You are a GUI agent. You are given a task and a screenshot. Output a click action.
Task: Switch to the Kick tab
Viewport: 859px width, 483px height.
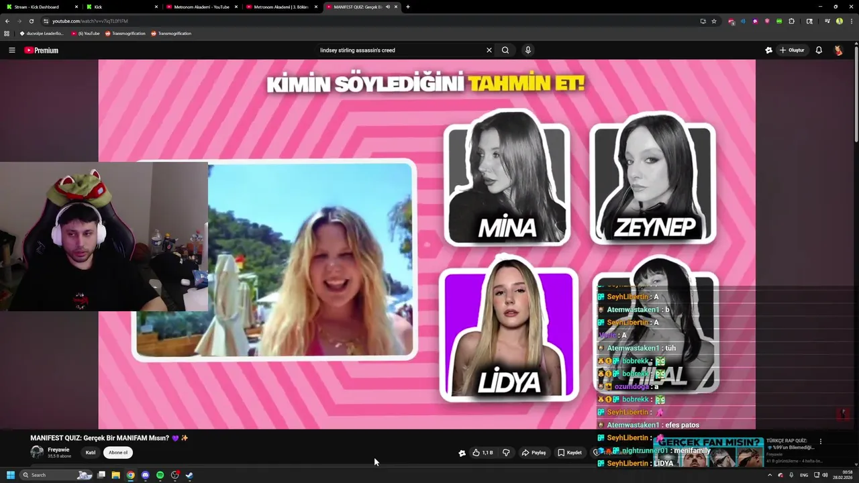tap(121, 7)
